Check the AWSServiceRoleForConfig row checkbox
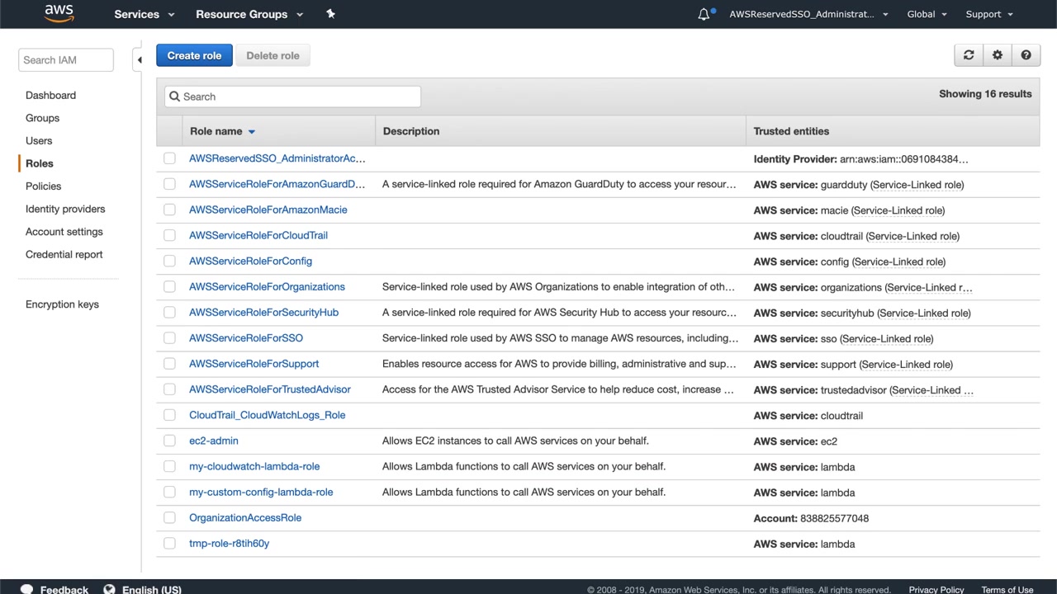Viewport: 1057px width, 594px height. point(169,261)
